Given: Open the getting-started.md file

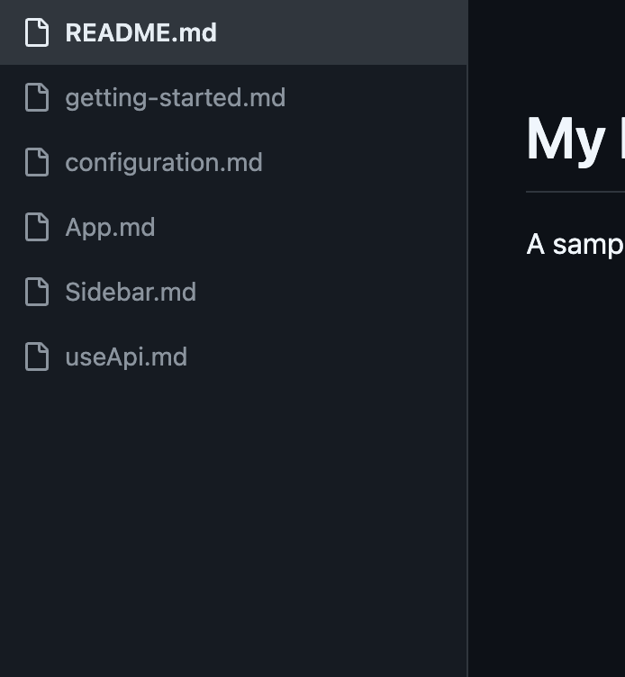Looking at the screenshot, I should coord(176,98).
